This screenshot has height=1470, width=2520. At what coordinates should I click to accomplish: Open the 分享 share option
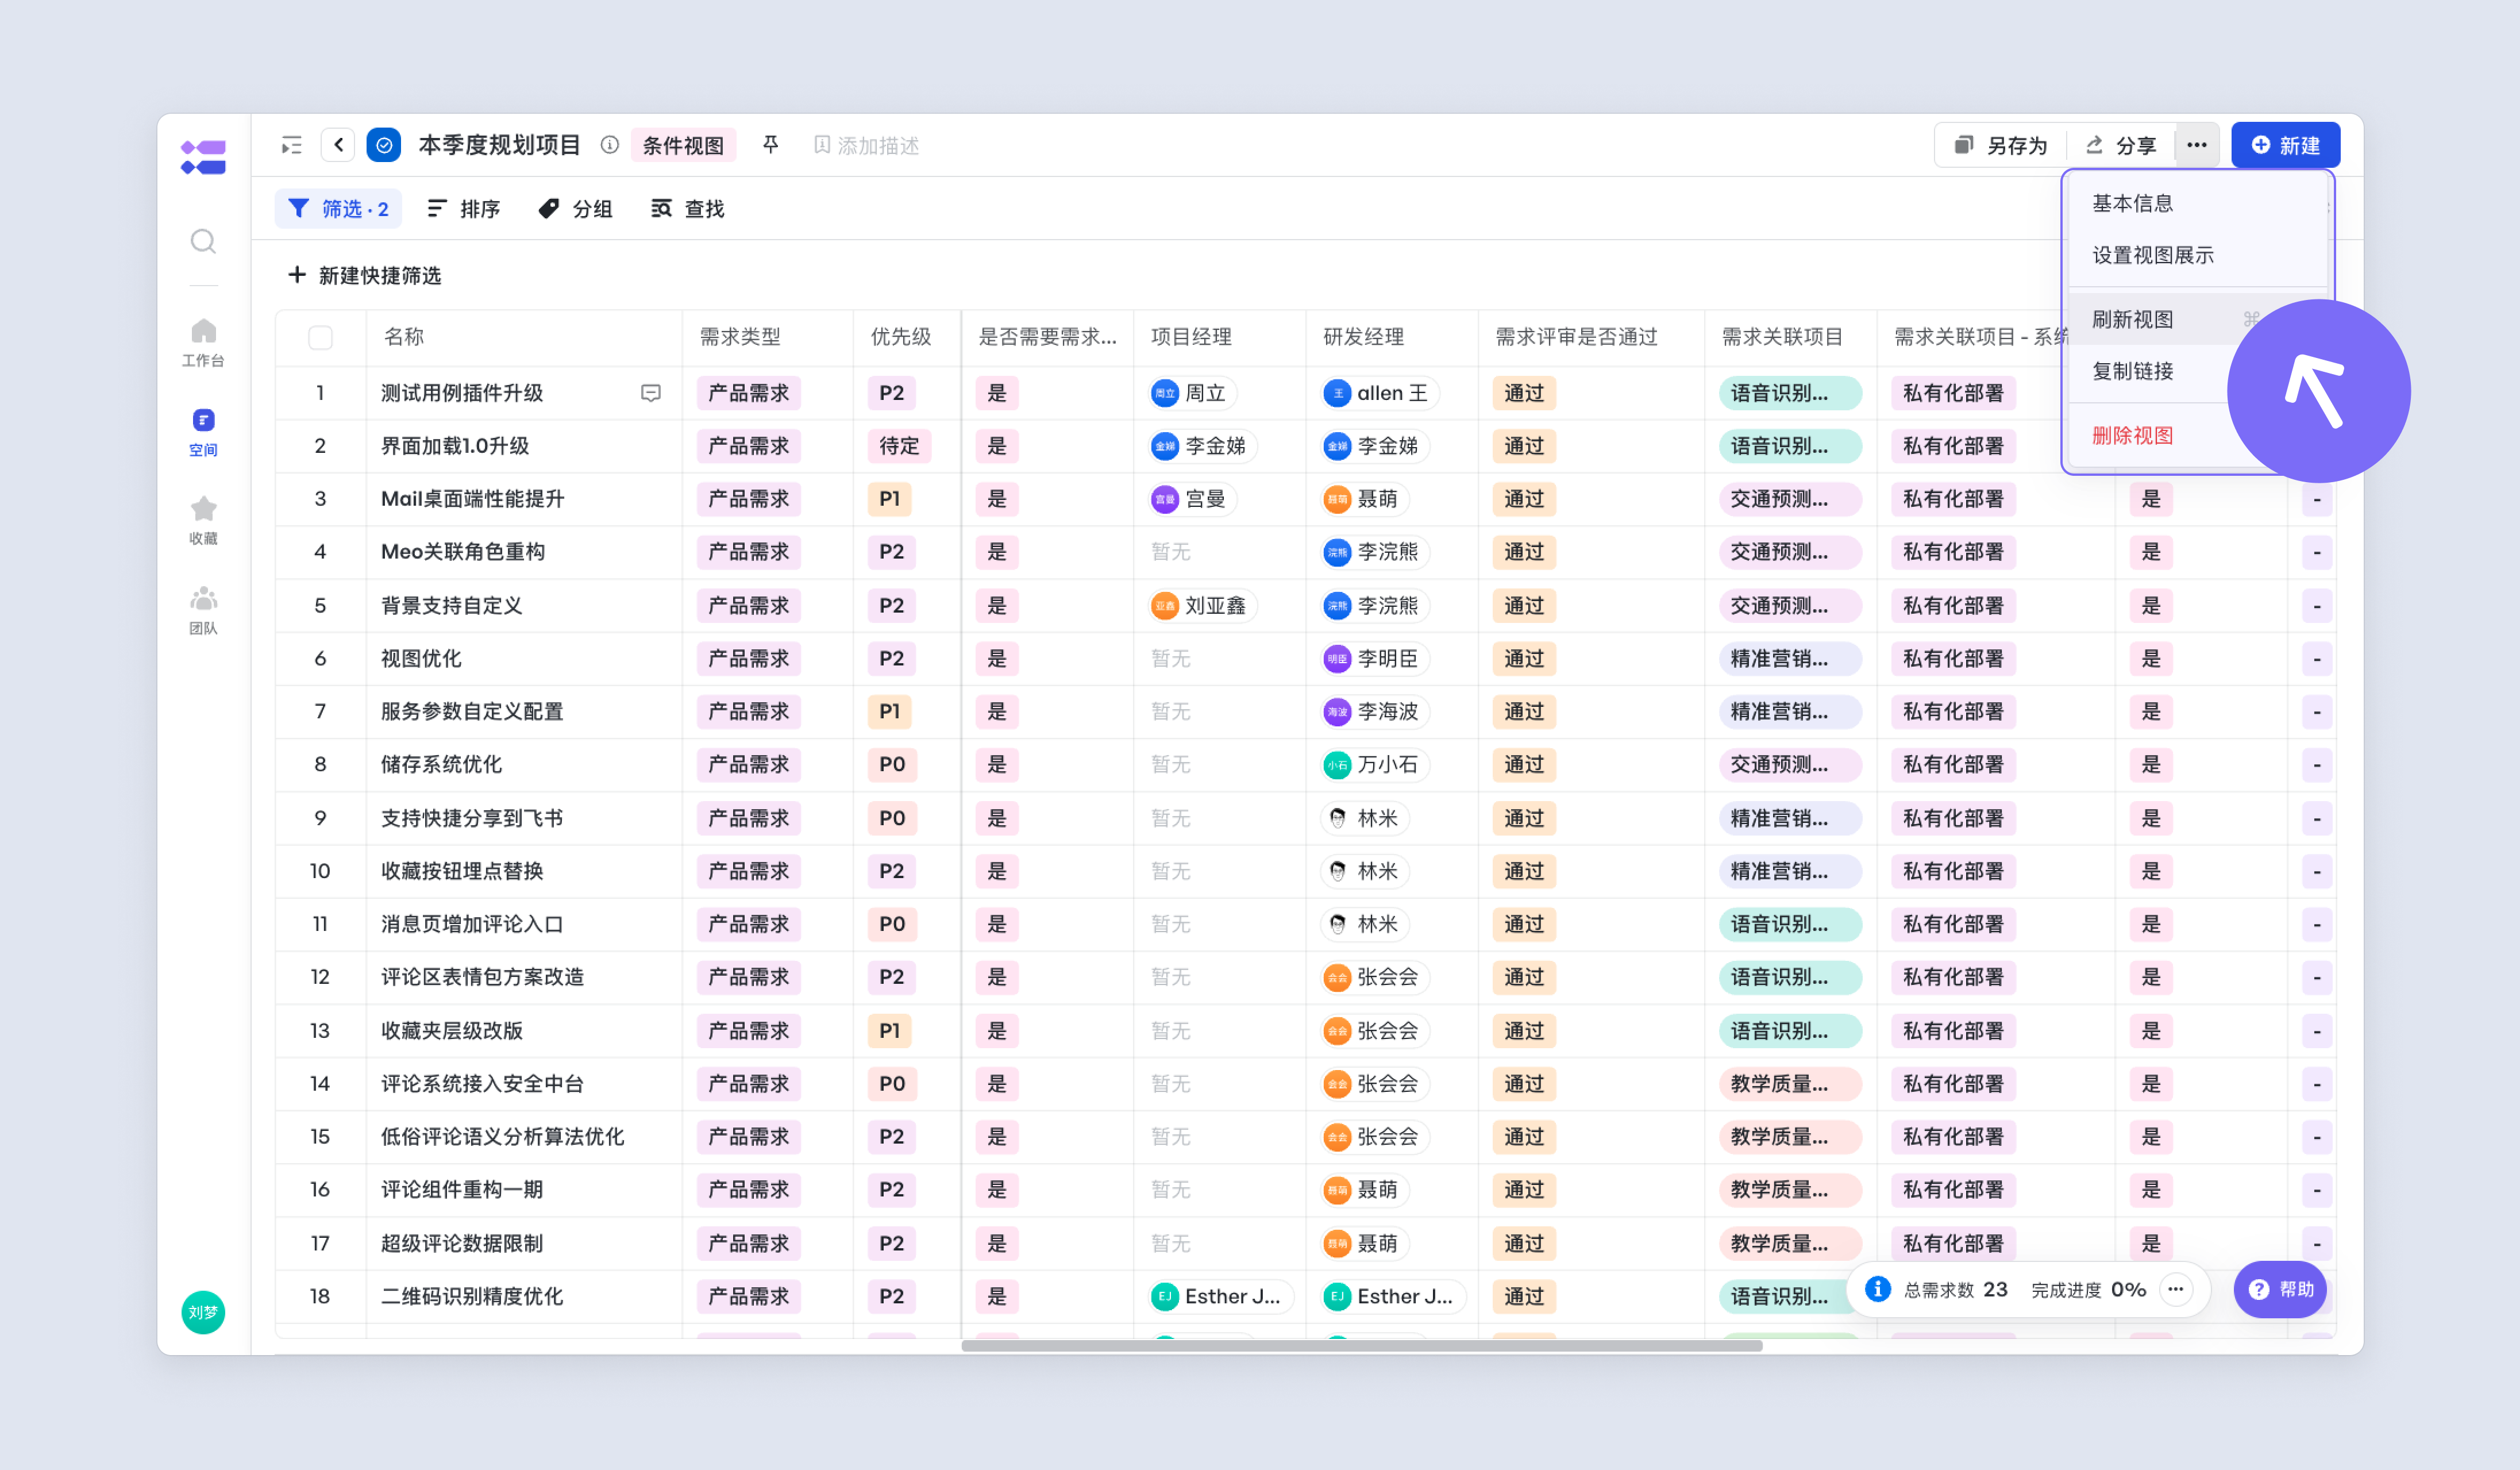tap(2121, 145)
